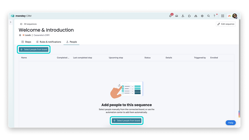
Task: Click top Select people from board button
Action: click(34, 49)
